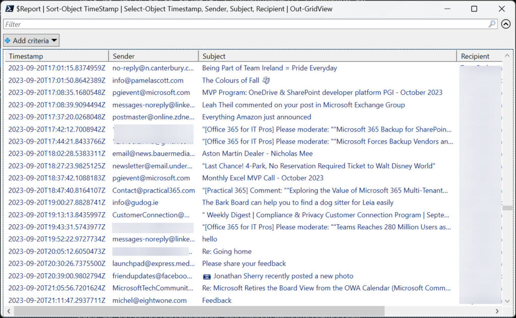Screen dimensions: 516x318
Task: Select 'Microsoft 365 Backup for SharePoin...' moderate row
Action: click(253, 130)
